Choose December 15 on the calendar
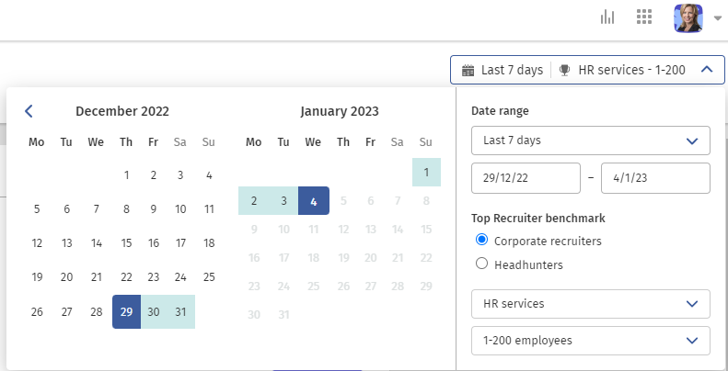 click(x=126, y=243)
